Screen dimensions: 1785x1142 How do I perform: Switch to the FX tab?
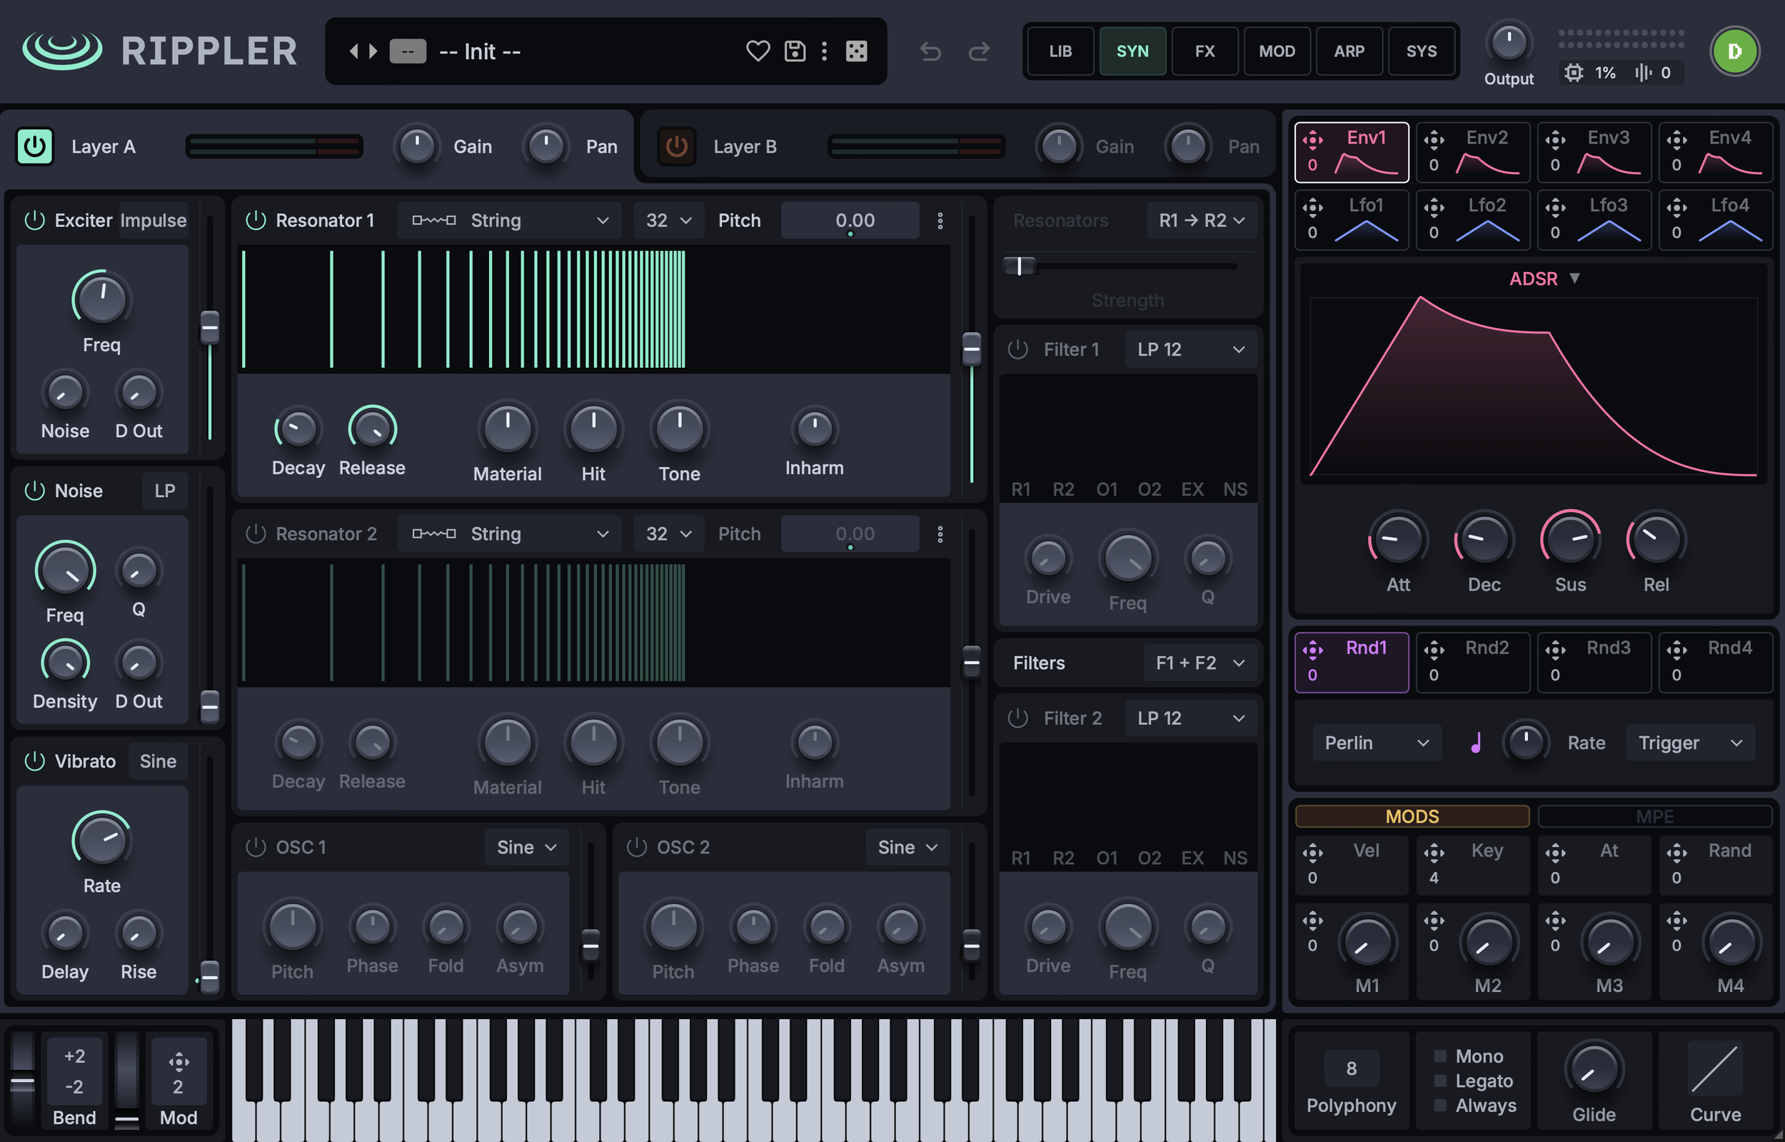pos(1205,51)
